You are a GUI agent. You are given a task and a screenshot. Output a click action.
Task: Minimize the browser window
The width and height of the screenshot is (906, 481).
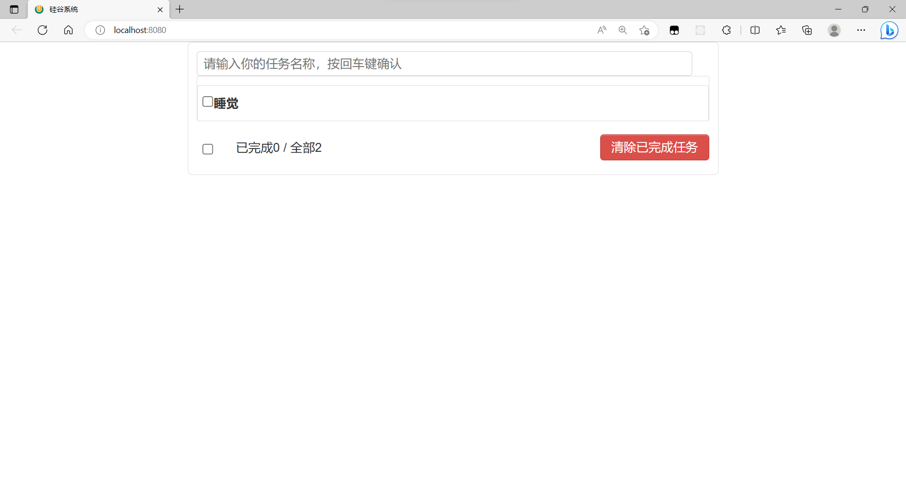838,9
